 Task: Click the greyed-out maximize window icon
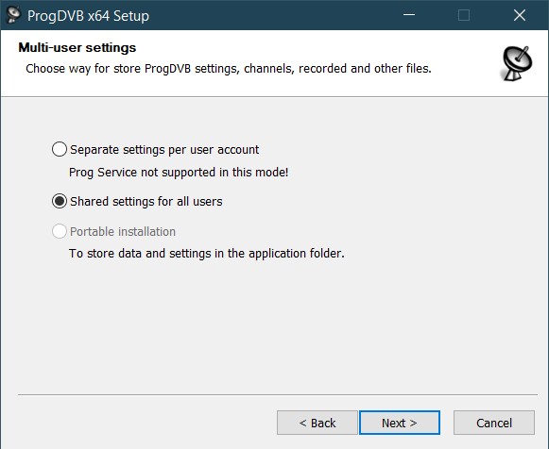[x=464, y=15]
